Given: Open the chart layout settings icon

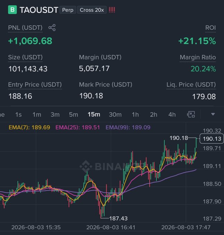Looking at the screenshot, I should click(x=191, y=114).
